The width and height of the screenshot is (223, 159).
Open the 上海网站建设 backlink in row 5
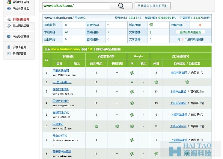tap(179, 115)
